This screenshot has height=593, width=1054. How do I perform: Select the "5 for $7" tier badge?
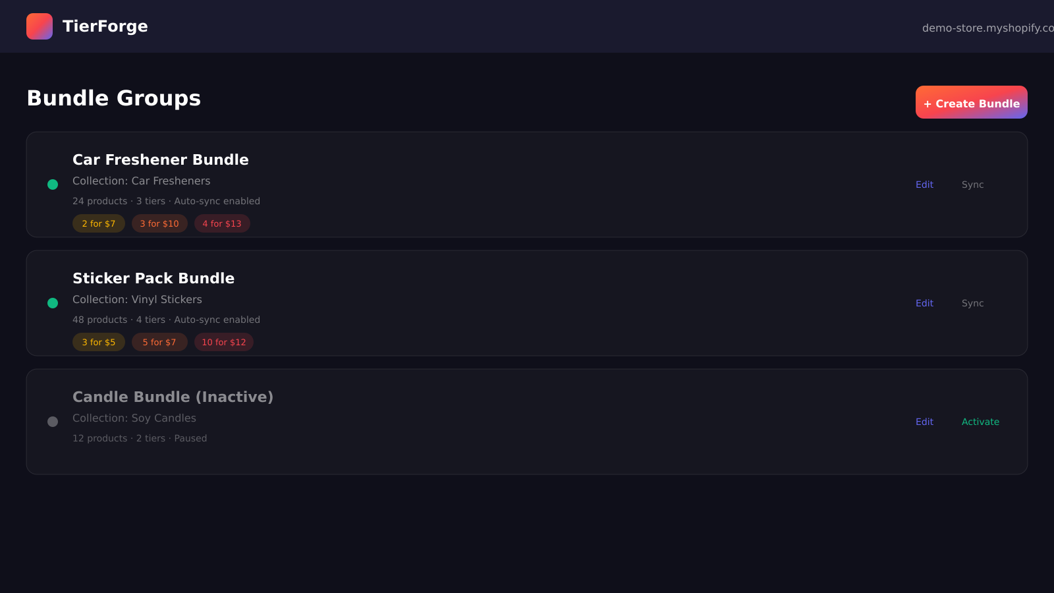point(159,342)
